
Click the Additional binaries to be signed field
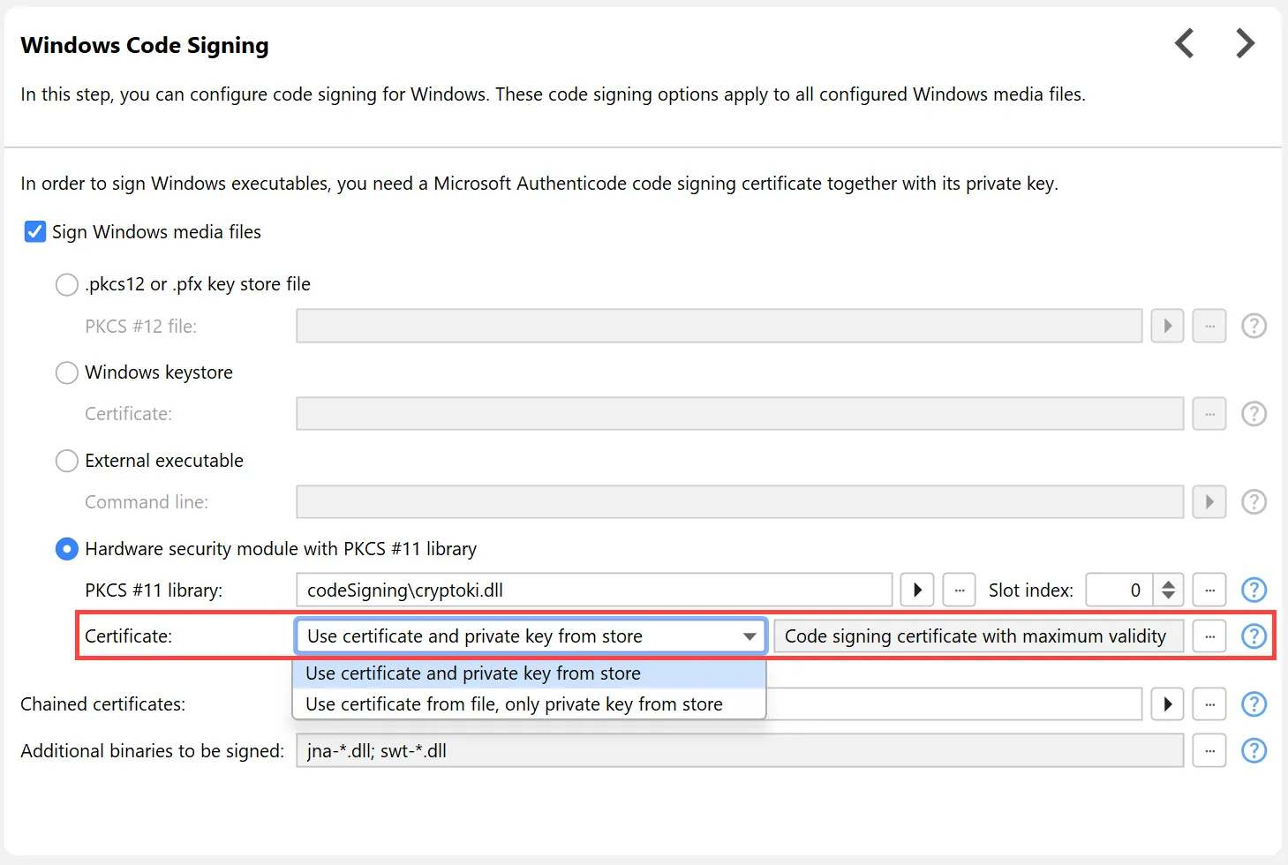click(x=739, y=750)
